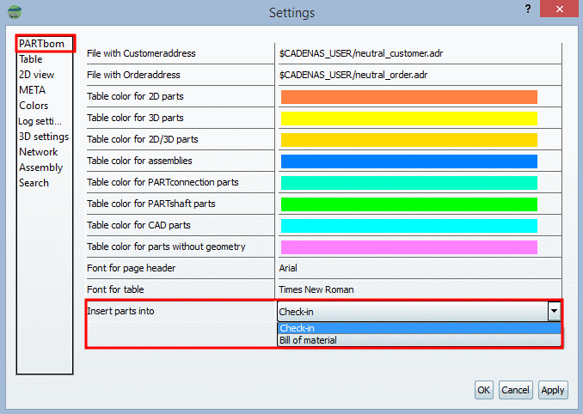Close the Settings dialog
This screenshot has height=414, width=583.
(560, 9)
